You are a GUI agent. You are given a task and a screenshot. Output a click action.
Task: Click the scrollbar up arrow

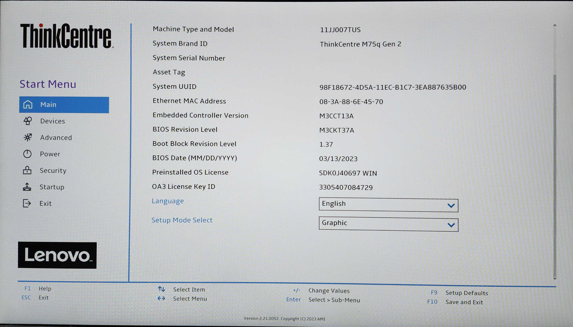(x=555, y=26)
